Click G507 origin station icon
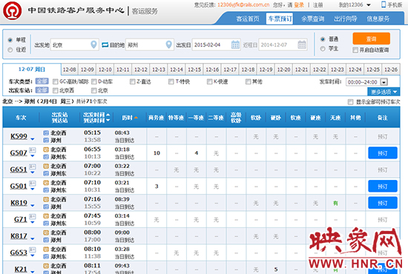 click(x=46, y=150)
